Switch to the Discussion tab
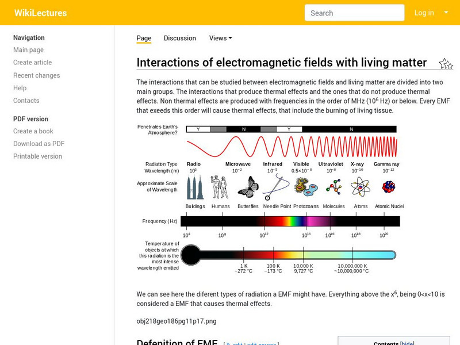This screenshot has height=345, width=460. click(180, 38)
